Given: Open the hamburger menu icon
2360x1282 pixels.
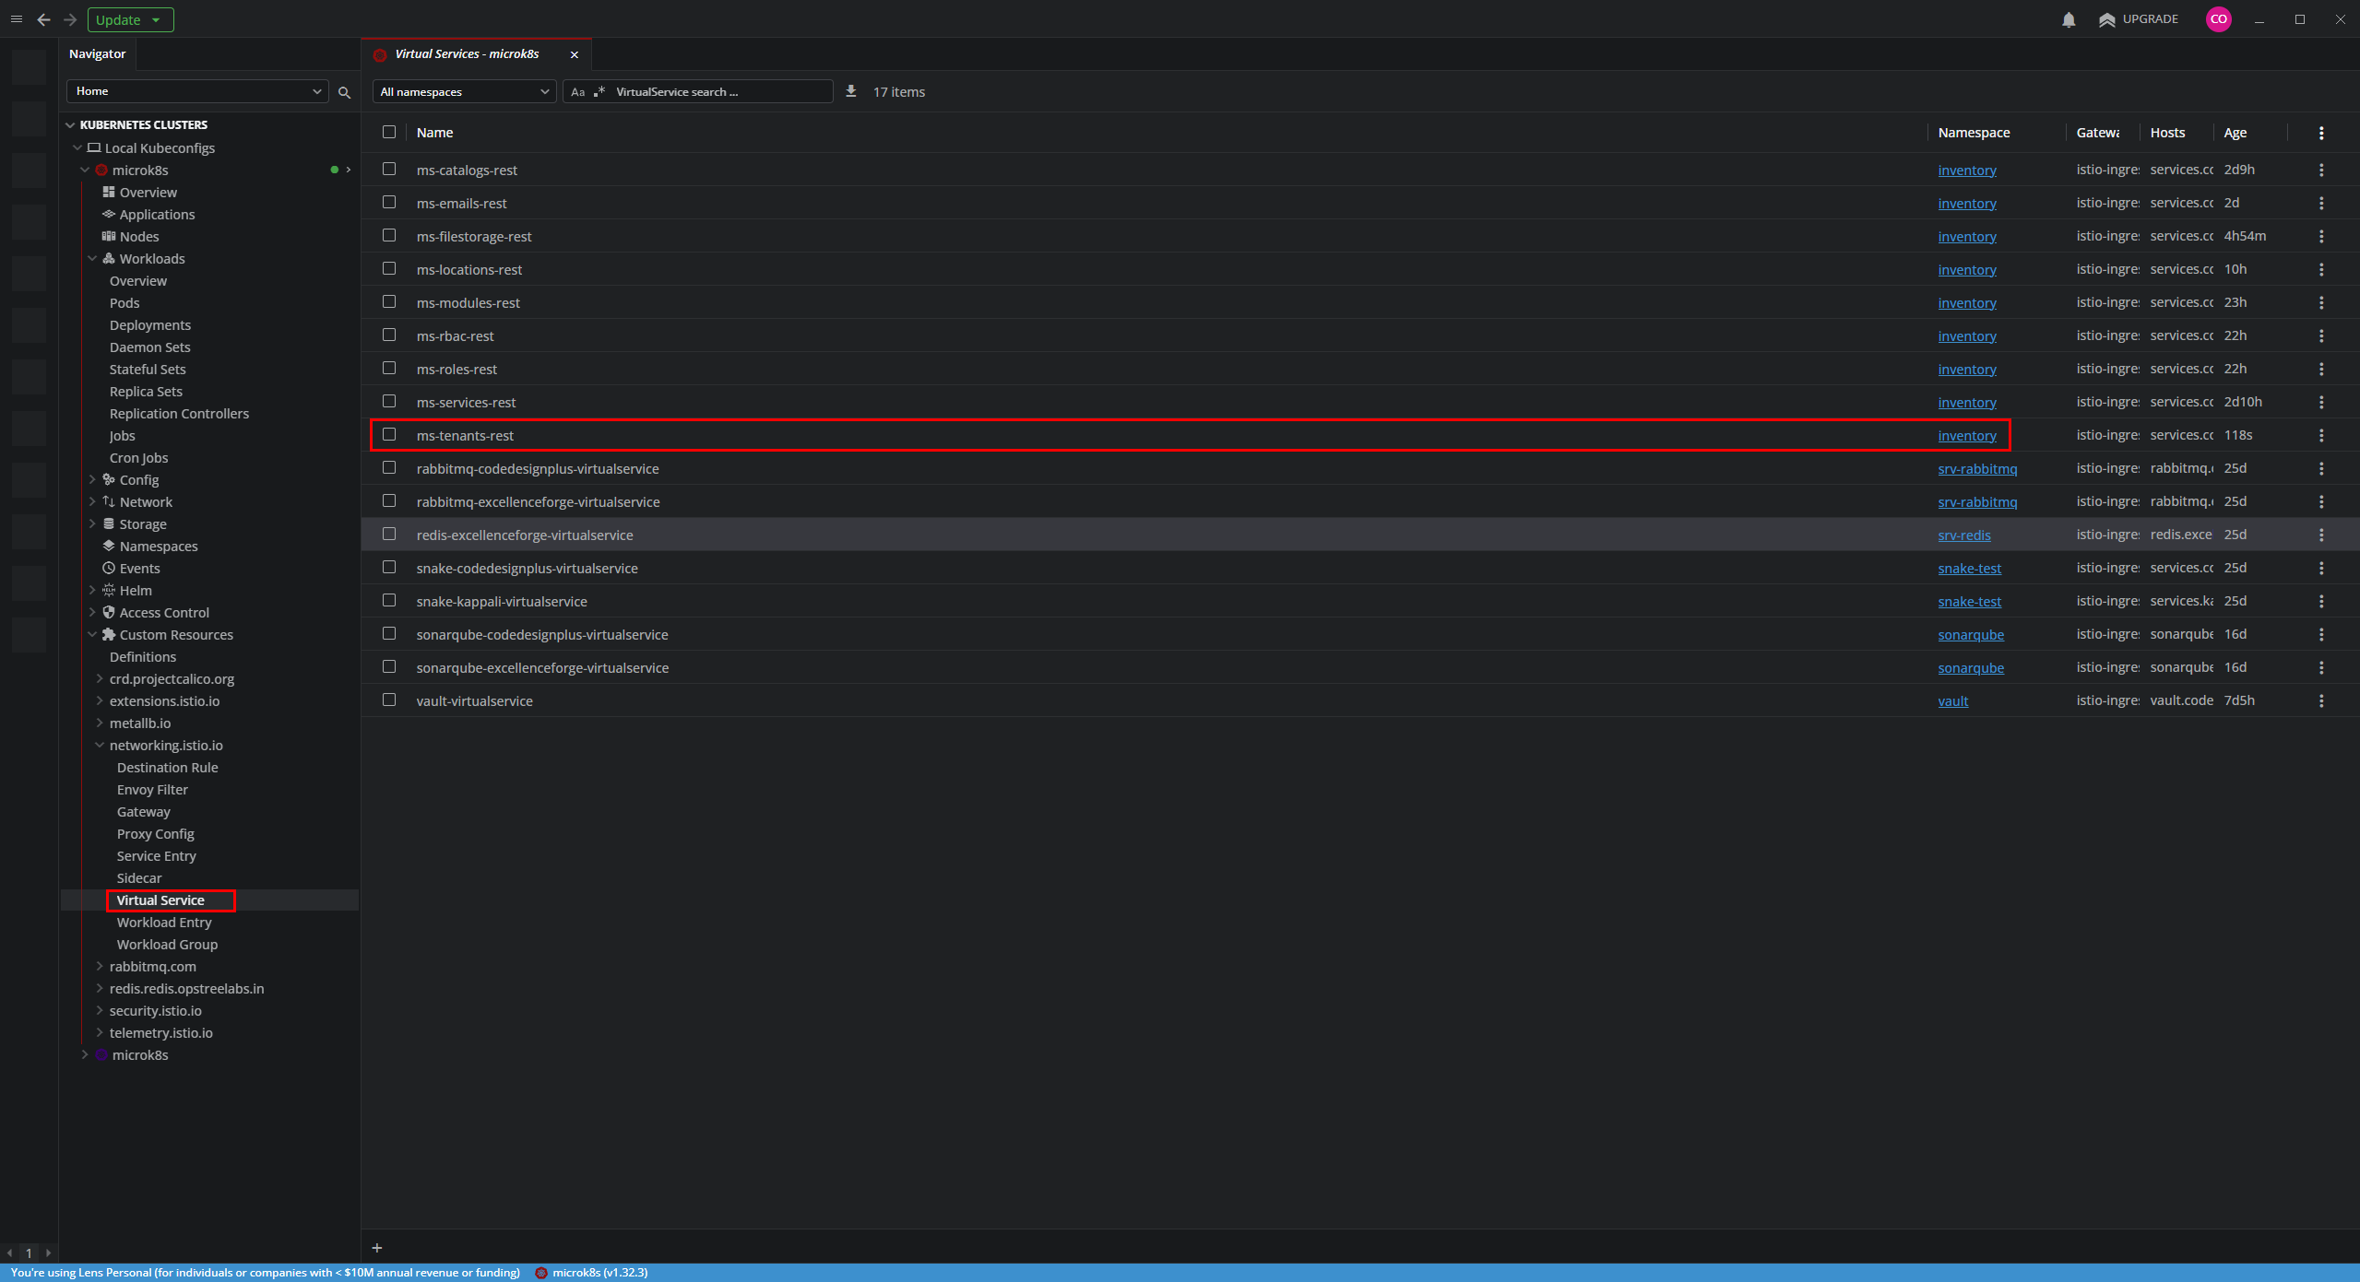Looking at the screenshot, I should (x=16, y=19).
